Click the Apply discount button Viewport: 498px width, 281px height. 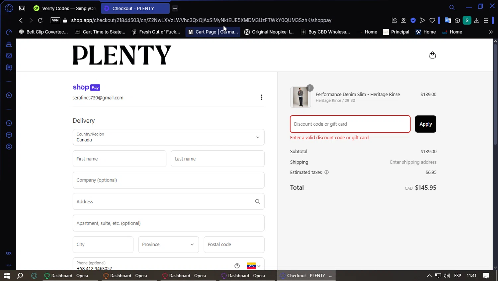426,124
